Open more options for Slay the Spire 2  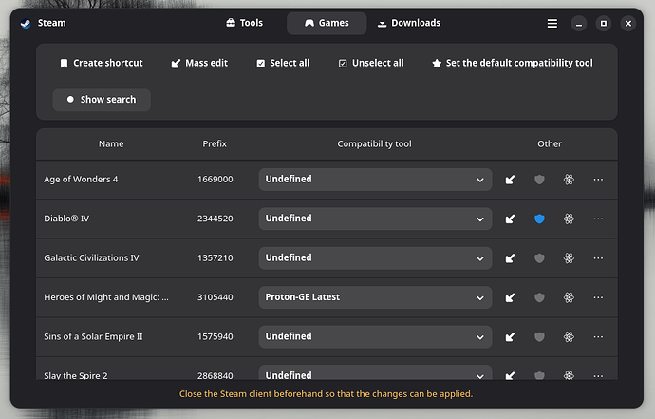click(598, 376)
